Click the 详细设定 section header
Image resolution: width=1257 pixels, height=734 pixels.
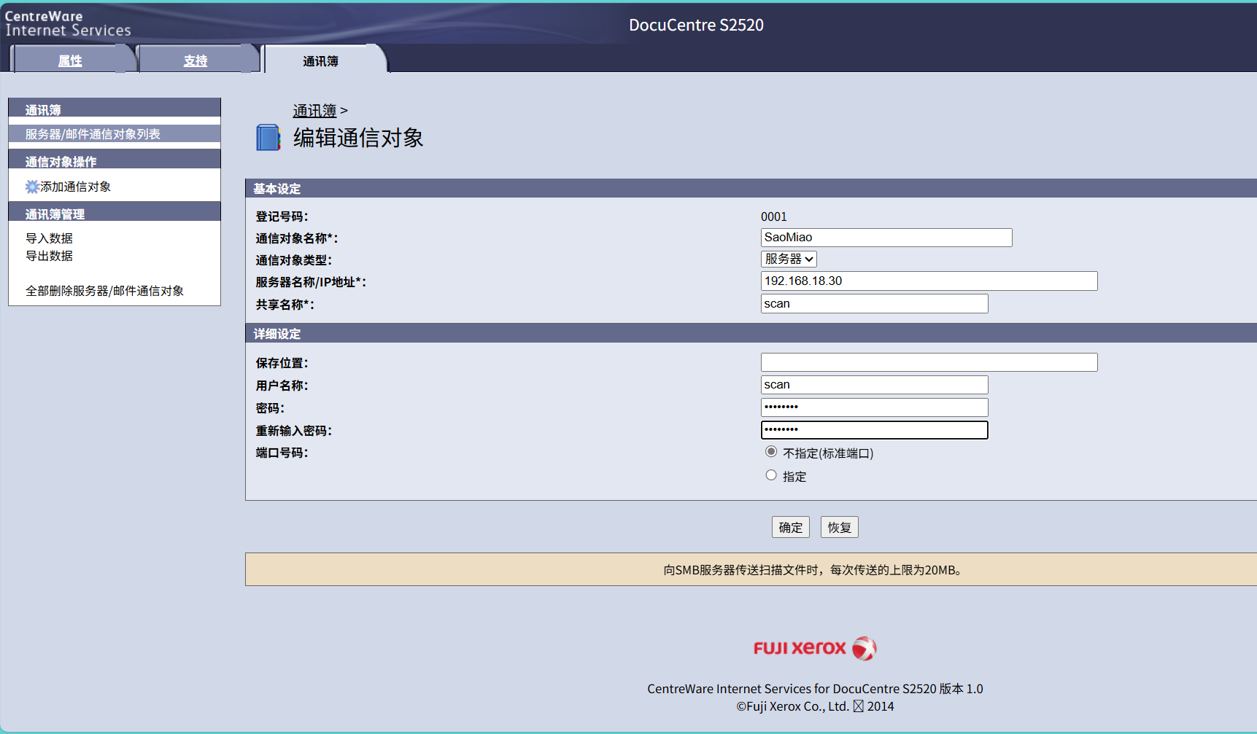(x=751, y=333)
